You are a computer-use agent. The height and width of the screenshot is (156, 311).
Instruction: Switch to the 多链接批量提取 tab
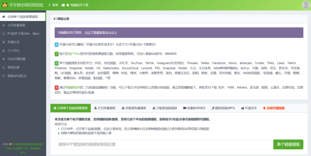pyautogui.click(x=134, y=108)
